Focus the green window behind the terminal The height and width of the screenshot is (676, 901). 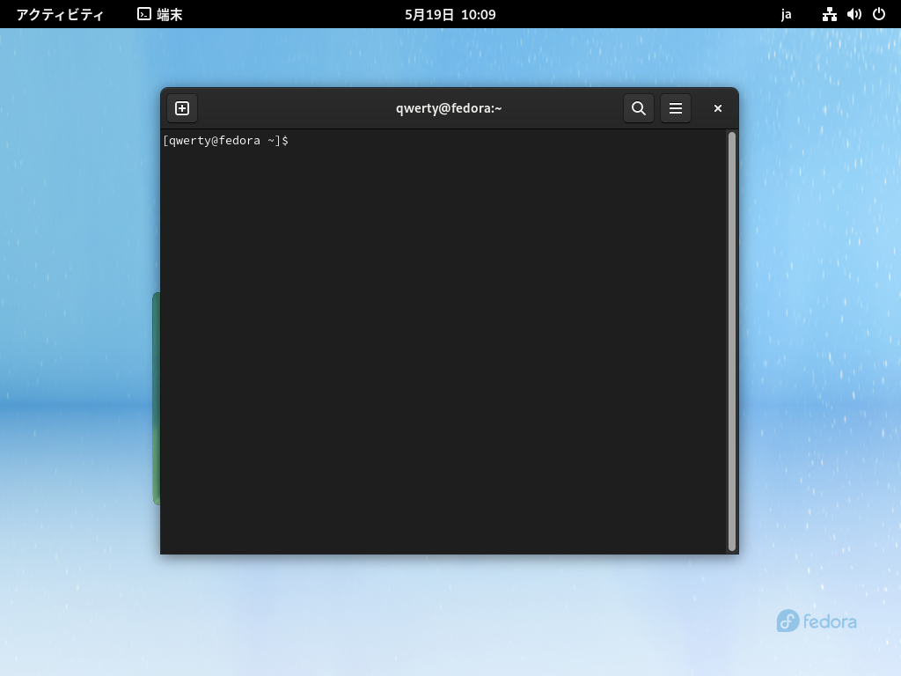(156, 399)
